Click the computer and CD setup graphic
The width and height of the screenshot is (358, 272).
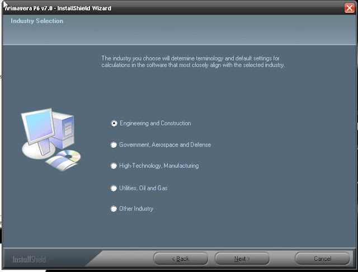pyautogui.click(x=51, y=139)
